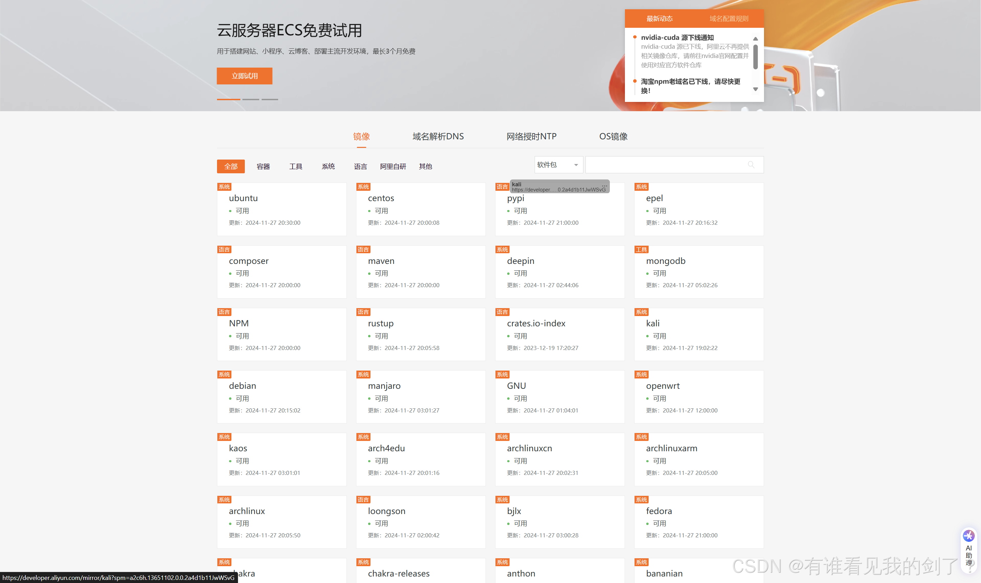Open nvidia-cuda 源下线通知 announcement
Screen dimensions: 981x583
point(677,37)
